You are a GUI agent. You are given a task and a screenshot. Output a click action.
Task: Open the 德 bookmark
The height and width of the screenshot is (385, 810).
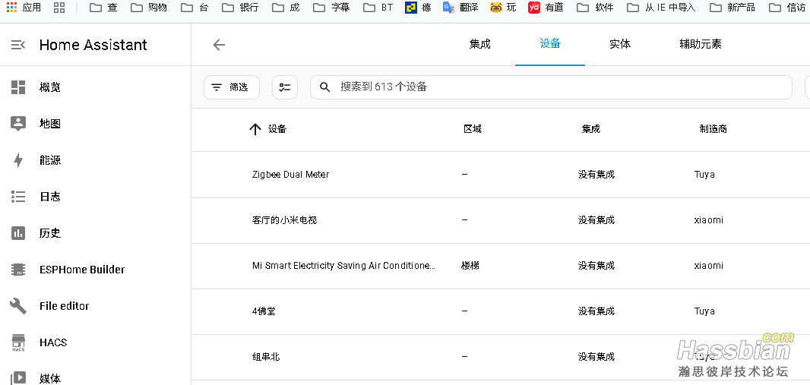click(418, 8)
